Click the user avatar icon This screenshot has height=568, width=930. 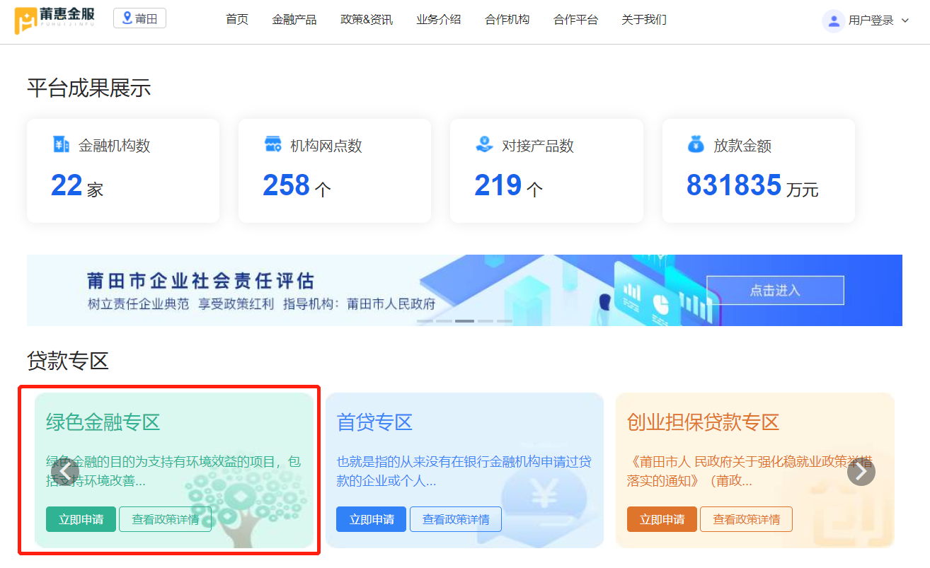click(x=833, y=21)
